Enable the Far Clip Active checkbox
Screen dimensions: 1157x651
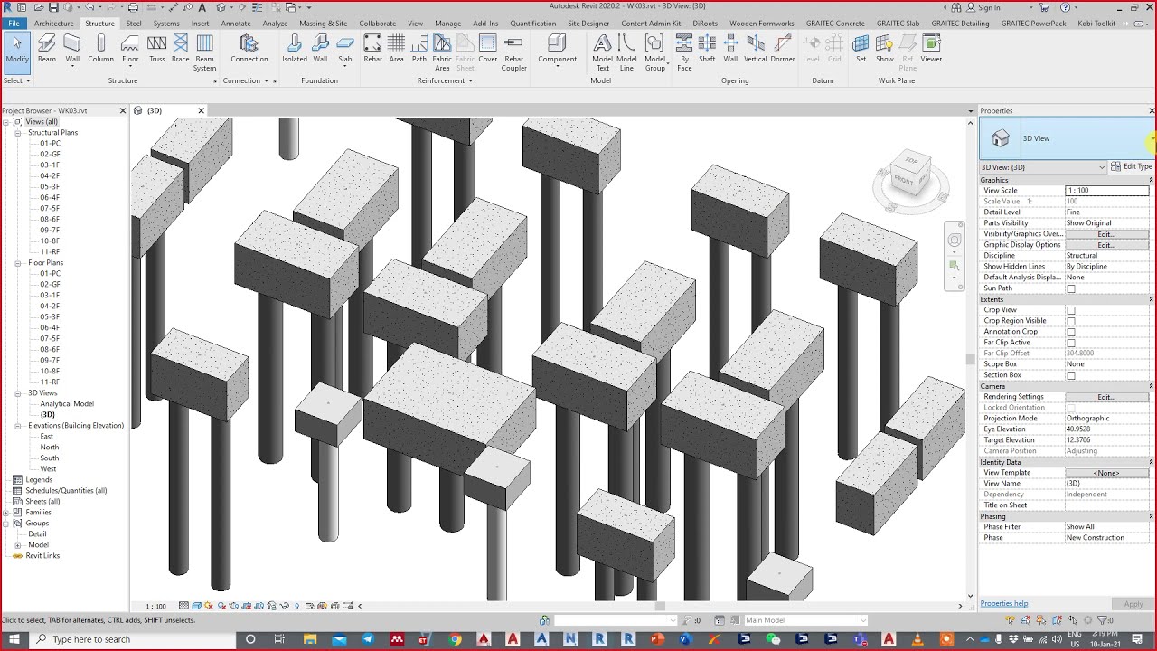(x=1071, y=343)
